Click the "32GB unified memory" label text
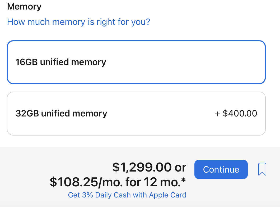The height and width of the screenshot is (207, 280). click(61, 114)
